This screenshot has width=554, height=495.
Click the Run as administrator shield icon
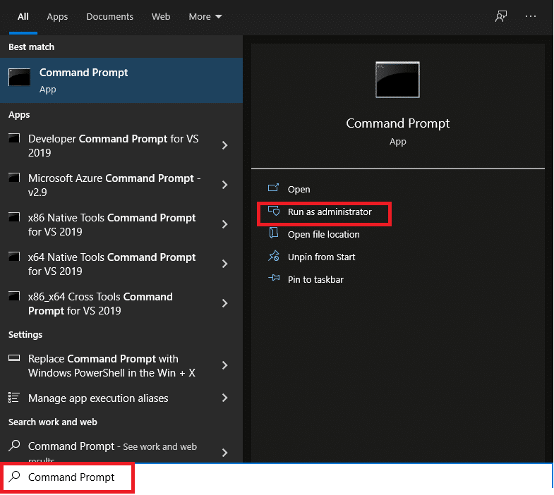click(274, 212)
